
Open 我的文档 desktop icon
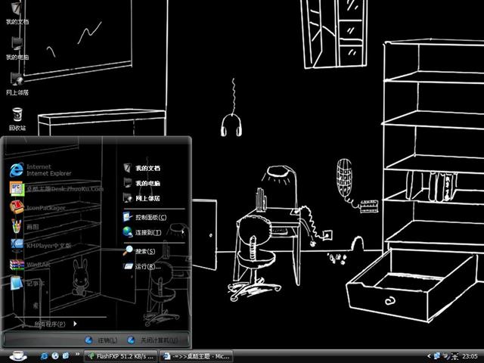click(x=17, y=13)
